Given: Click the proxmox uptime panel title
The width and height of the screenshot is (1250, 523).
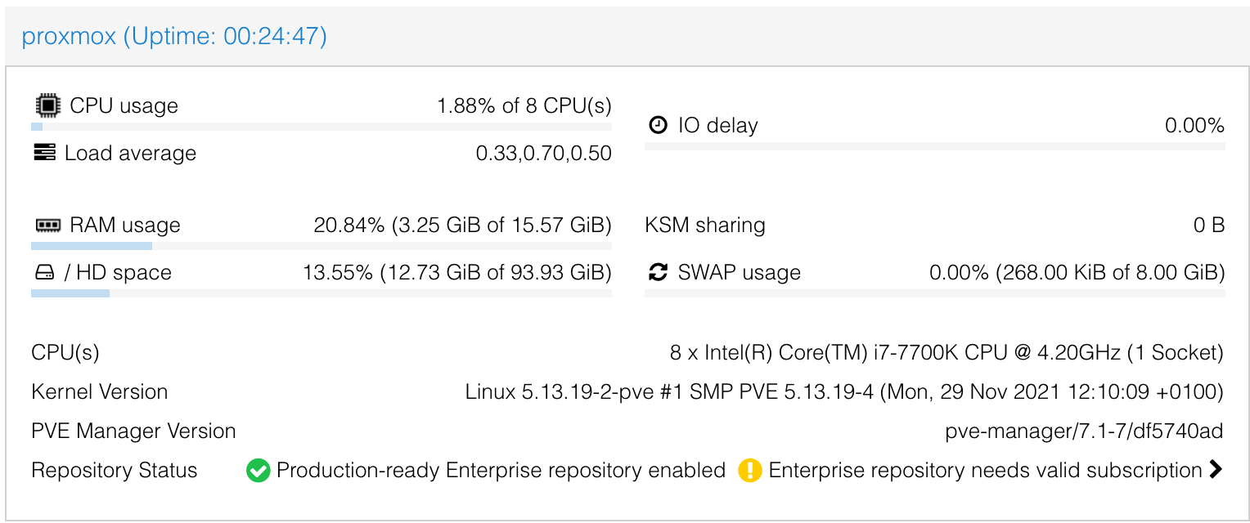Looking at the screenshot, I should (174, 36).
